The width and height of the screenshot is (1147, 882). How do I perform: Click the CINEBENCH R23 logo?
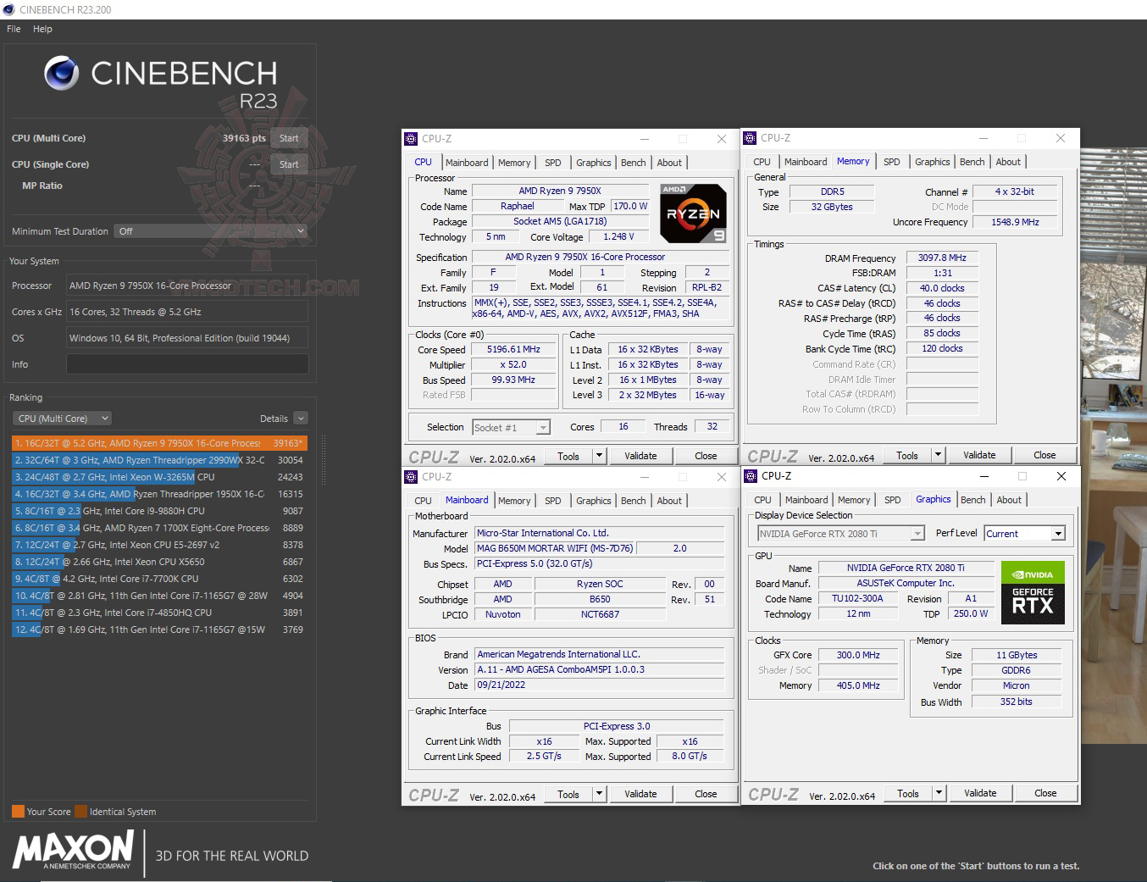[161, 79]
